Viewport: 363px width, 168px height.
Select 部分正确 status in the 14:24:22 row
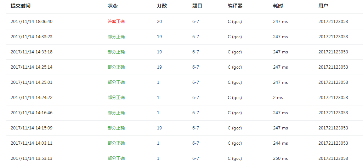click(116, 98)
